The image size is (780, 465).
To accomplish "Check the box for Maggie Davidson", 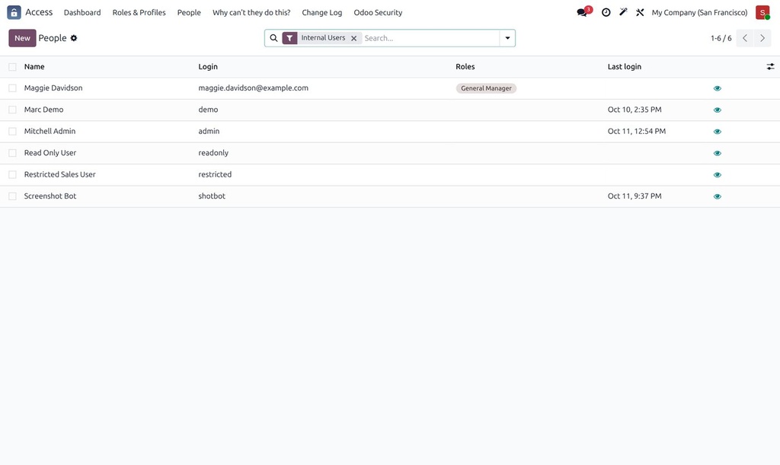I will [x=12, y=88].
